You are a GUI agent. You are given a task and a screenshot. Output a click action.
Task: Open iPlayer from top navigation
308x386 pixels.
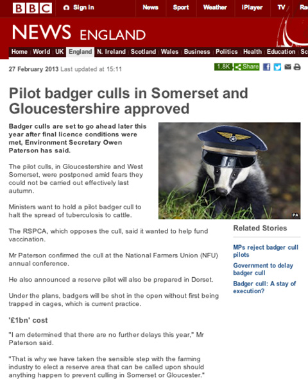point(252,8)
